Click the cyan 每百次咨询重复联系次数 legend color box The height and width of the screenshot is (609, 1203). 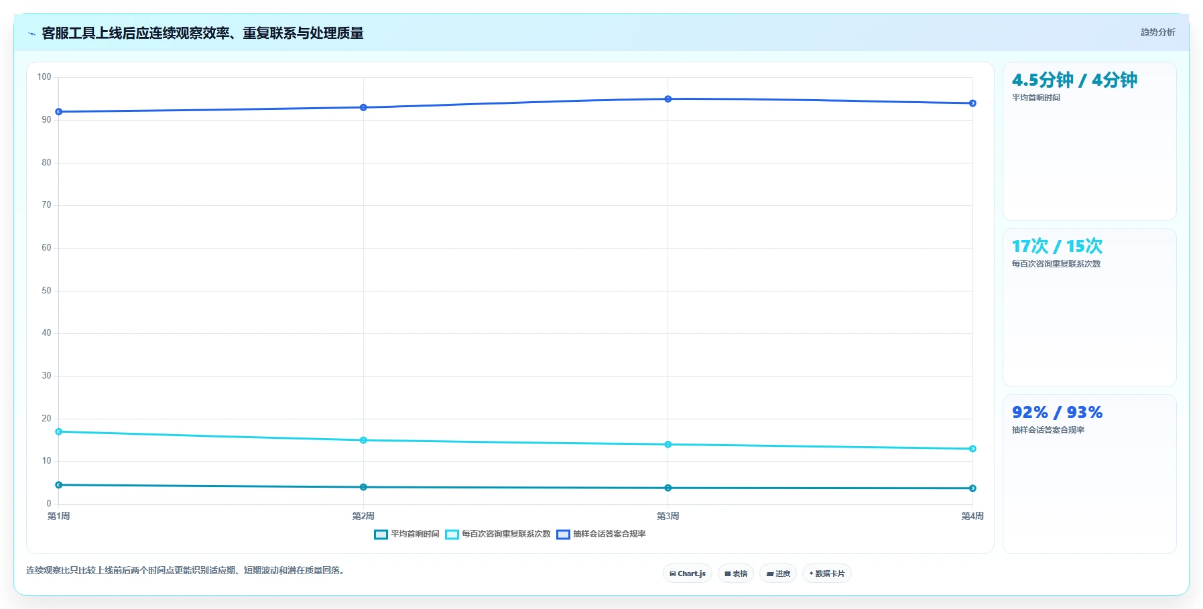pyautogui.click(x=452, y=534)
